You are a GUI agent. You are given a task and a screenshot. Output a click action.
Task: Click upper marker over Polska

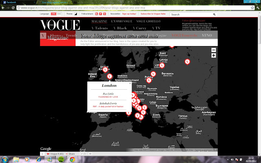point(153,74)
